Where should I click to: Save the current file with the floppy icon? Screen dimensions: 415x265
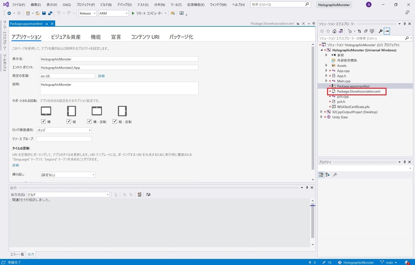(x=44, y=13)
